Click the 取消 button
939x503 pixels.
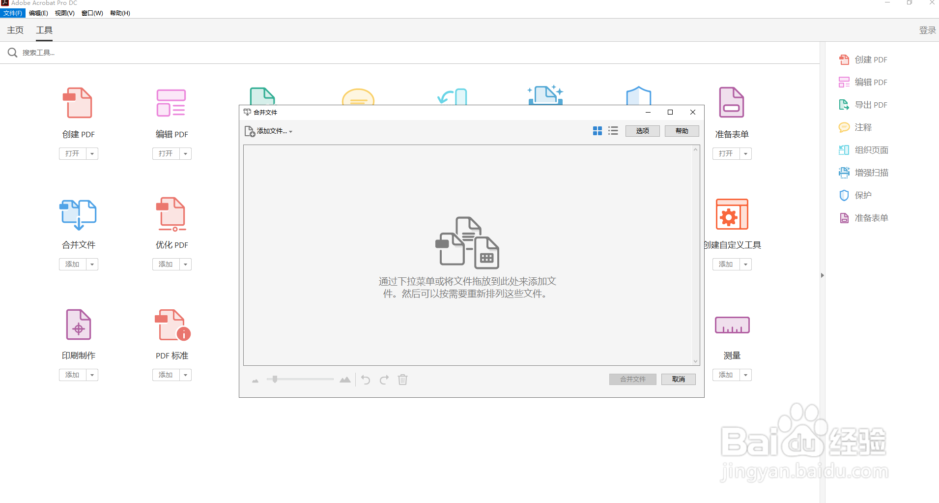679,379
